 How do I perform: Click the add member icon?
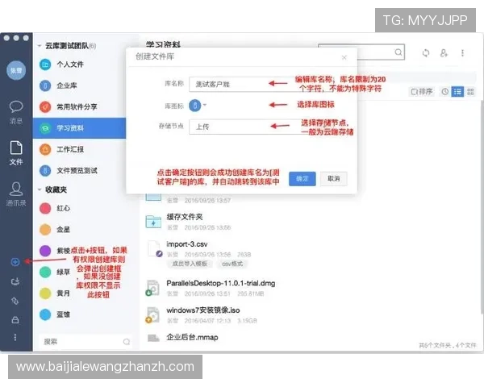[x=444, y=53]
